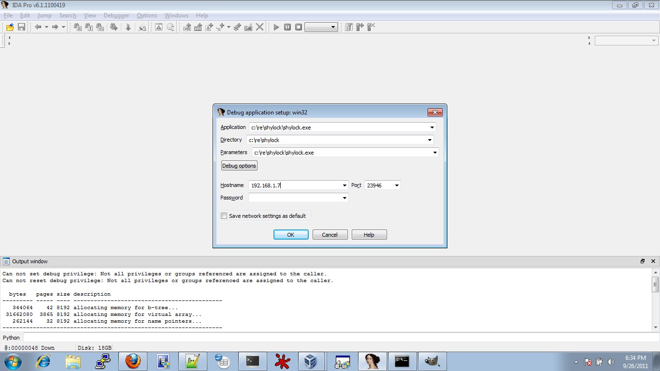Click the search byte sequence binoculars icon
Screen dimensions: 660x371
(x=100, y=27)
